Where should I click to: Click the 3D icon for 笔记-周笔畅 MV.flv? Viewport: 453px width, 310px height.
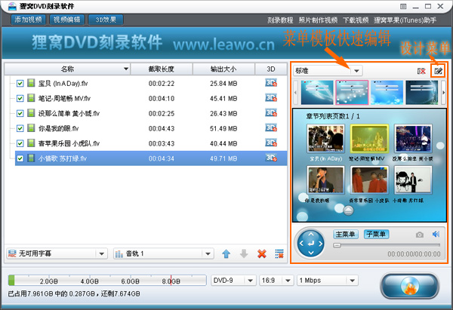271,98
